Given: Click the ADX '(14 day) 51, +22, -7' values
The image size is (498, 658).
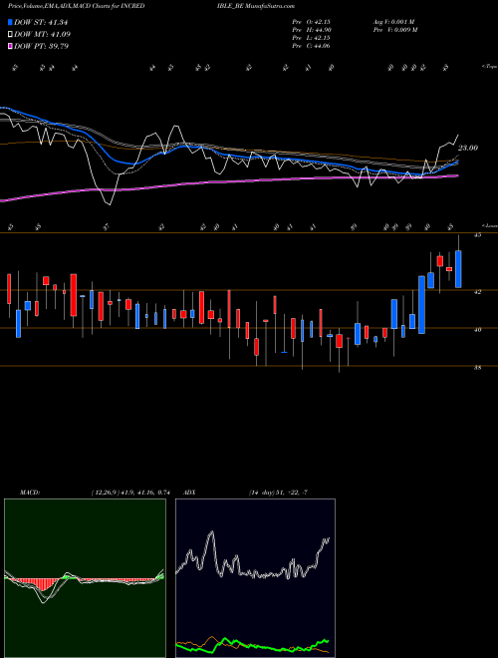Looking at the screenshot, I should click(279, 493).
